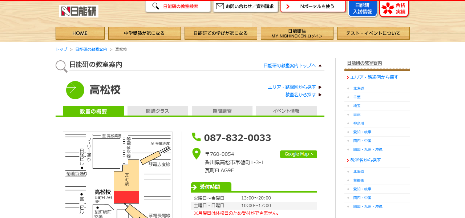Switch to 期間講習 tab
Image resolution: width=465 pixels, height=218 pixels.
(222, 111)
